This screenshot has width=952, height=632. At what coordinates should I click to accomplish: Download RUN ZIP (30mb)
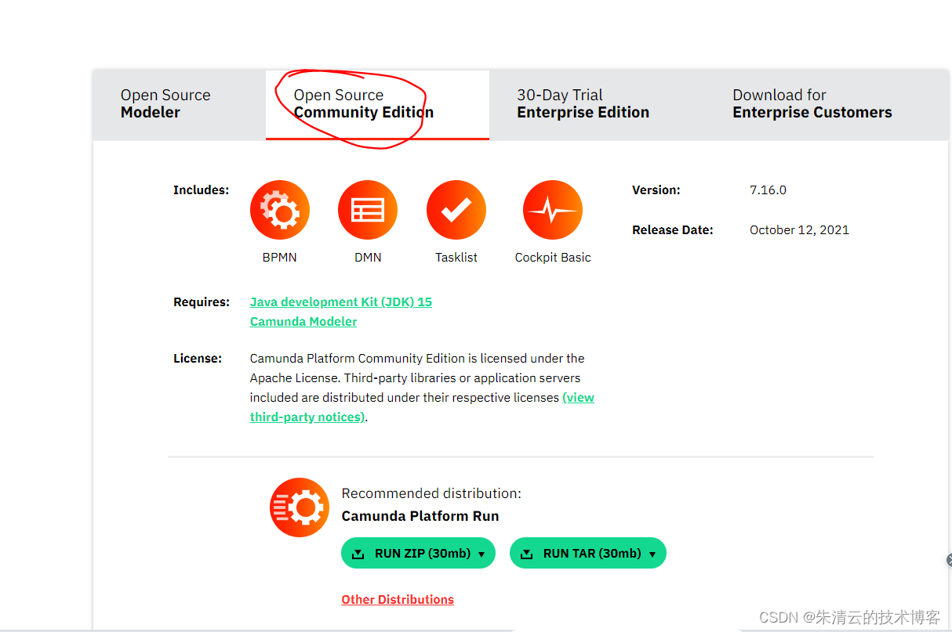click(418, 553)
